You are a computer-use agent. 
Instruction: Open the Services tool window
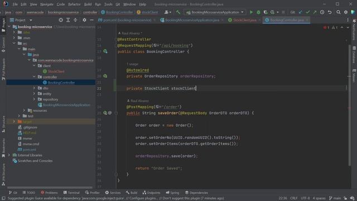coord(113,193)
